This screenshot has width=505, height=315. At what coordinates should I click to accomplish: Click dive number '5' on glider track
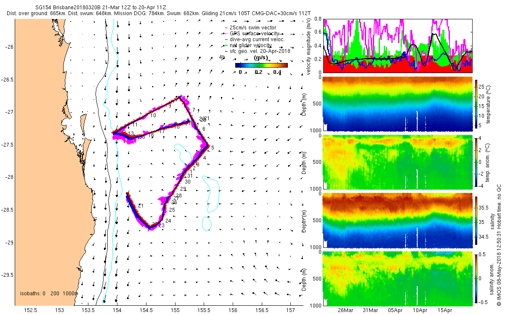click(213, 148)
